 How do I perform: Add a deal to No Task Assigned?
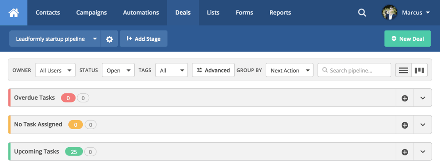[x=405, y=125]
